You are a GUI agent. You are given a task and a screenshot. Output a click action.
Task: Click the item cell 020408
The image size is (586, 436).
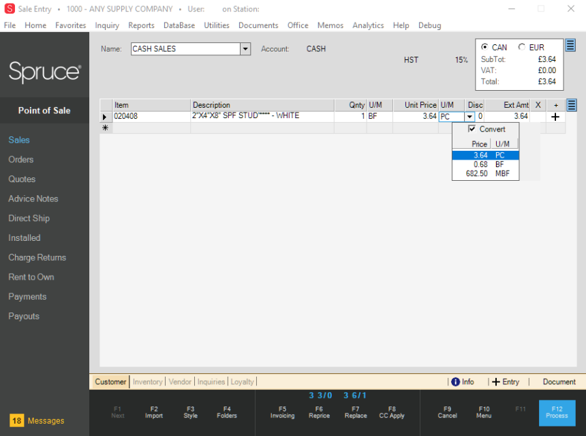tap(151, 117)
